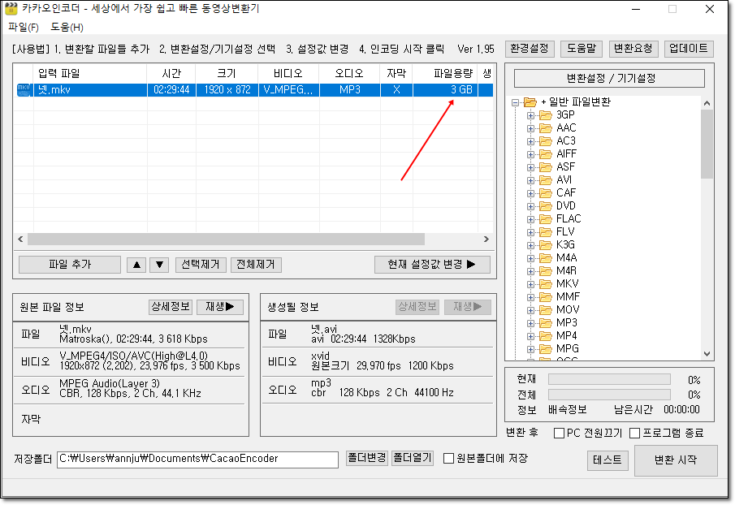Click the 저장폴더 path input field

point(197,460)
